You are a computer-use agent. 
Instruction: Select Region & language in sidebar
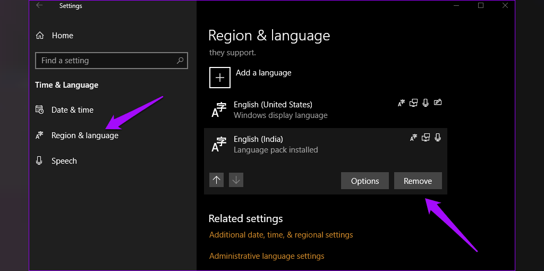tap(84, 135)
